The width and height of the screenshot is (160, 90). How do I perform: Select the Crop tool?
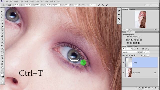pos(2,24)
